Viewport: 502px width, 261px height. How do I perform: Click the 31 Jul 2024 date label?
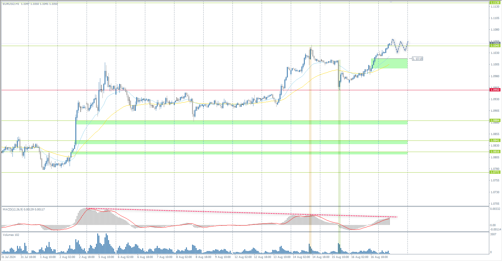click(x=9, y=257)
